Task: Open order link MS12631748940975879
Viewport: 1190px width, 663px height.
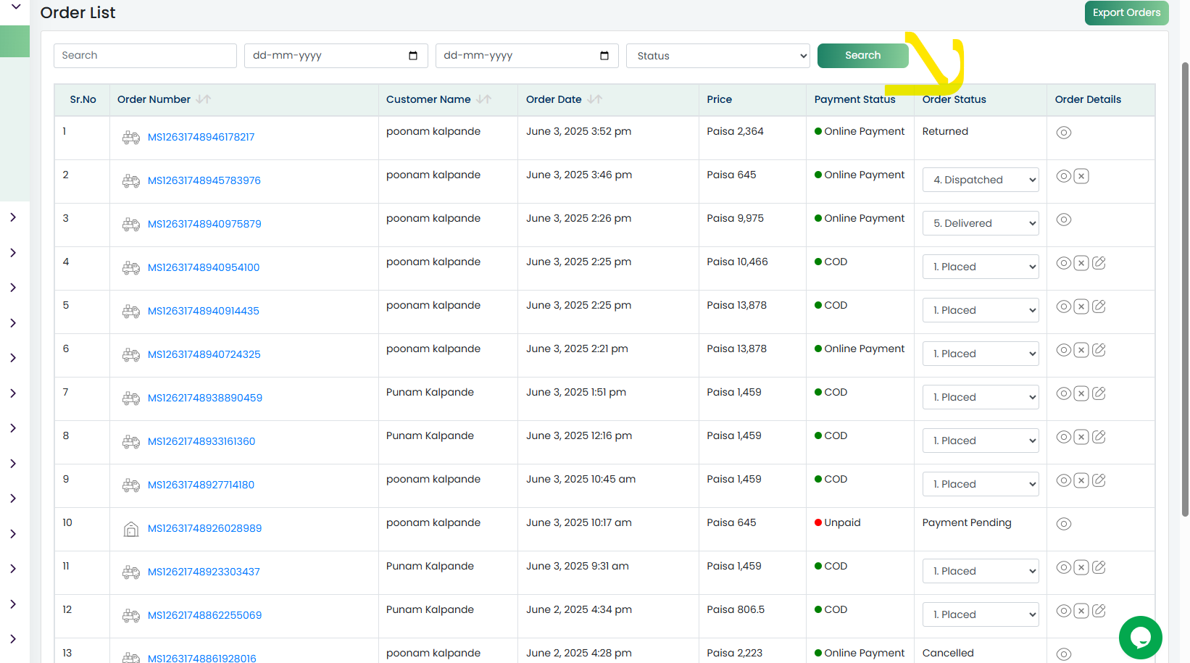Action: point(204,224)
